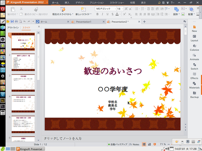Open Effects in the right task pane
202x151 pixels.
coord(194,76)
